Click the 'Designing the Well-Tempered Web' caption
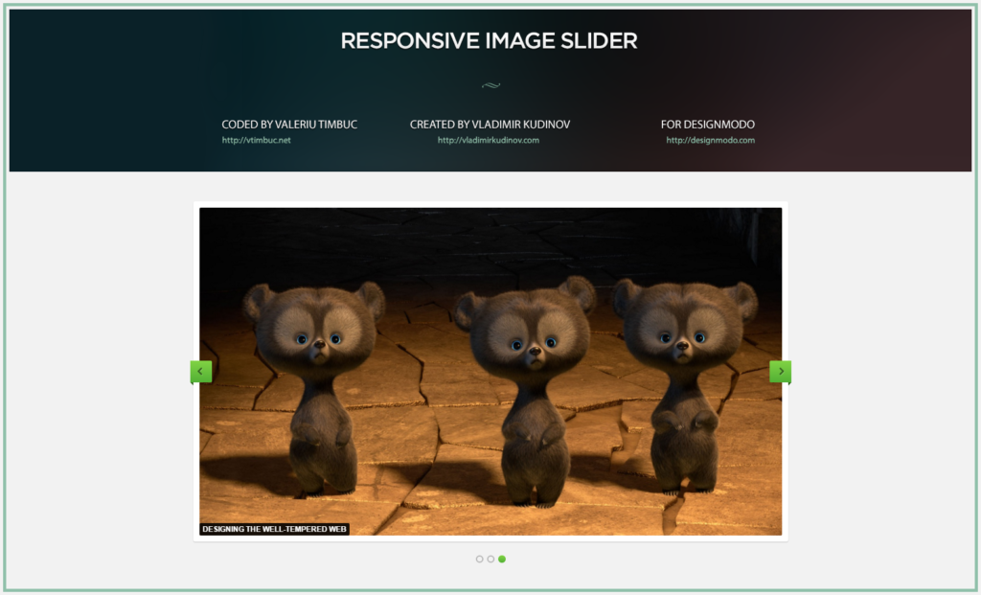 274,529
